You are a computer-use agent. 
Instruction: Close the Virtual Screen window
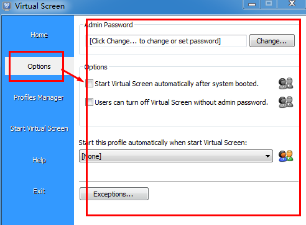point(292,4)
